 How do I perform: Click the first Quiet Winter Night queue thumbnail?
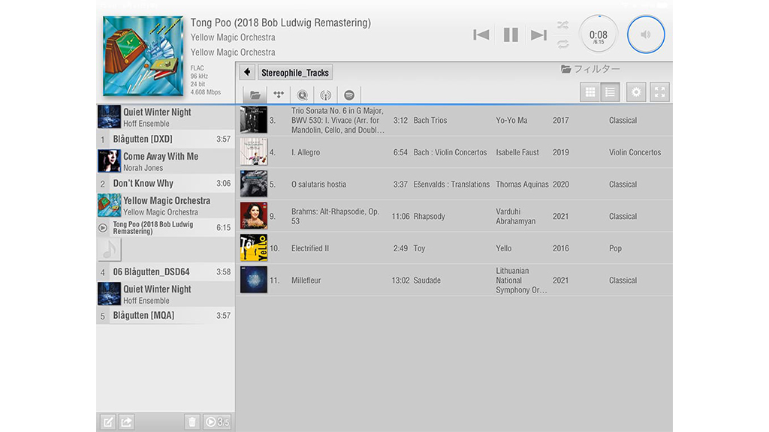tap(109, 117)
